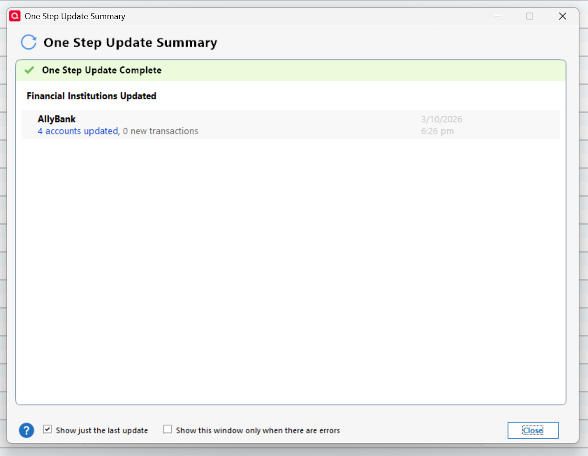Uncheck Show just the last update
This screenshot has height=456, width=588.
[x=47, y=429]
